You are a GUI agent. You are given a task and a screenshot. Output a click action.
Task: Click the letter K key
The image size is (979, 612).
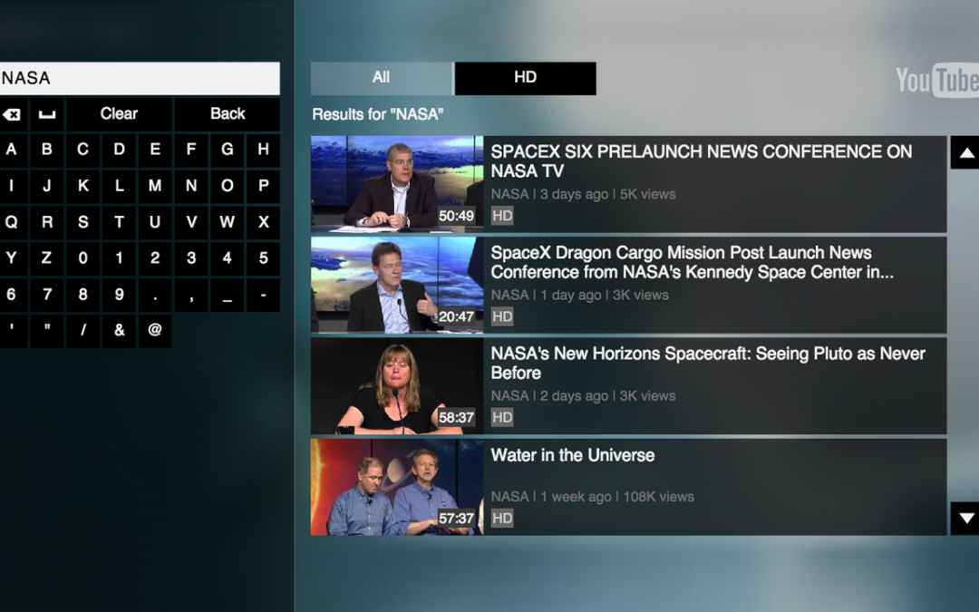click(x=83, y=186)
